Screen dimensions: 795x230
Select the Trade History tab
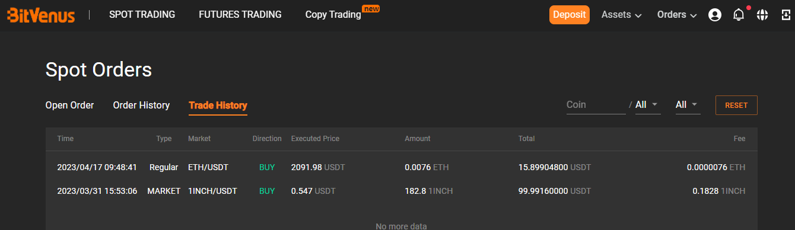(x=218, y=106)
